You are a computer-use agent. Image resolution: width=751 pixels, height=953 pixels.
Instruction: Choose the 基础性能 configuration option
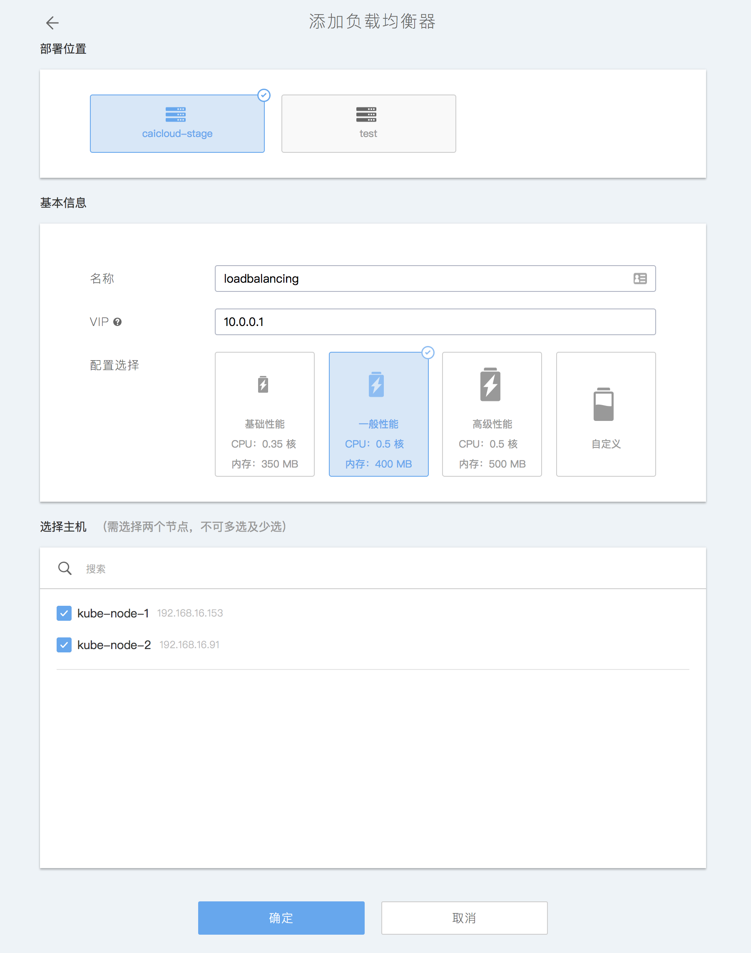pyautogui.click(x=264, y=414)
